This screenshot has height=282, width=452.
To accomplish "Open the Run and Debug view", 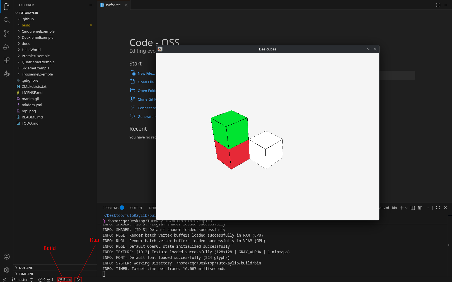I will click(6, 47).
